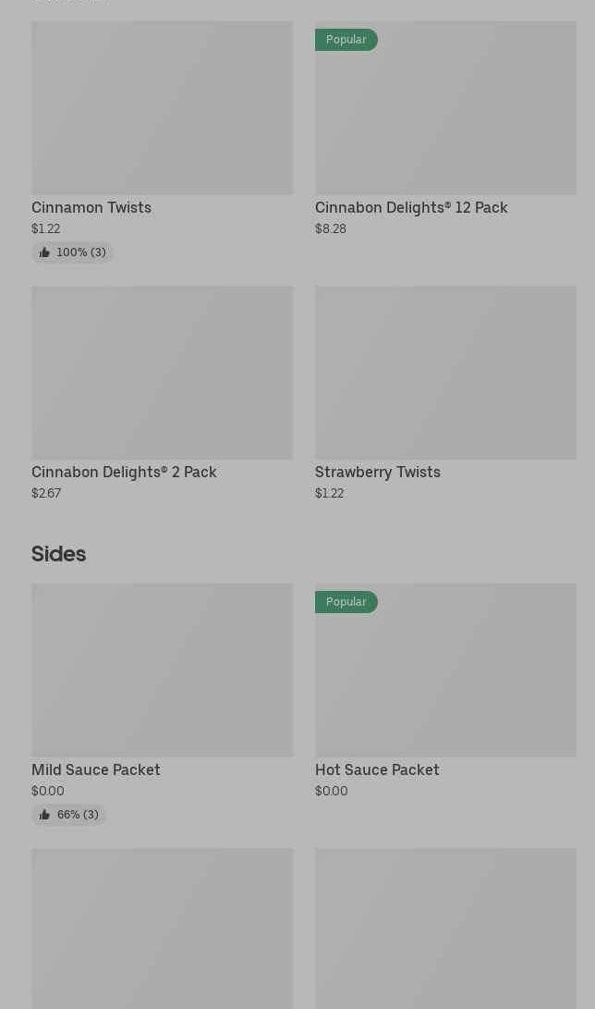Choose the Hot Sauce Packet title

pyautogui.click(x=377, y=770)
